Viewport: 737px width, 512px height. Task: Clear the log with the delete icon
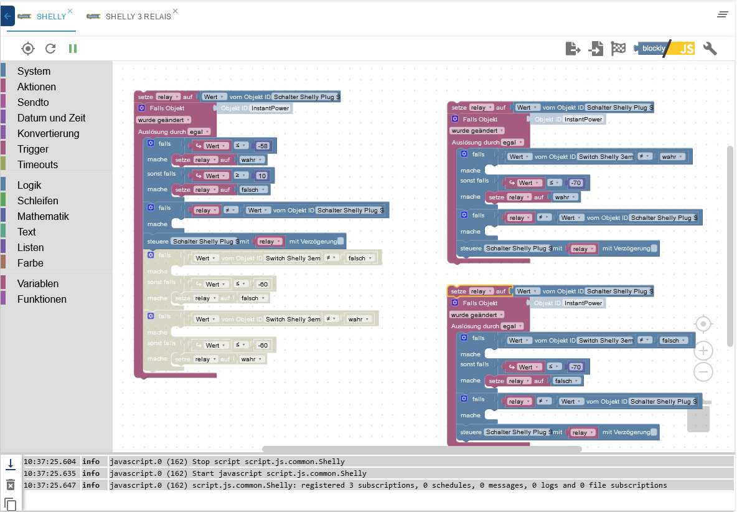(11, 485)
